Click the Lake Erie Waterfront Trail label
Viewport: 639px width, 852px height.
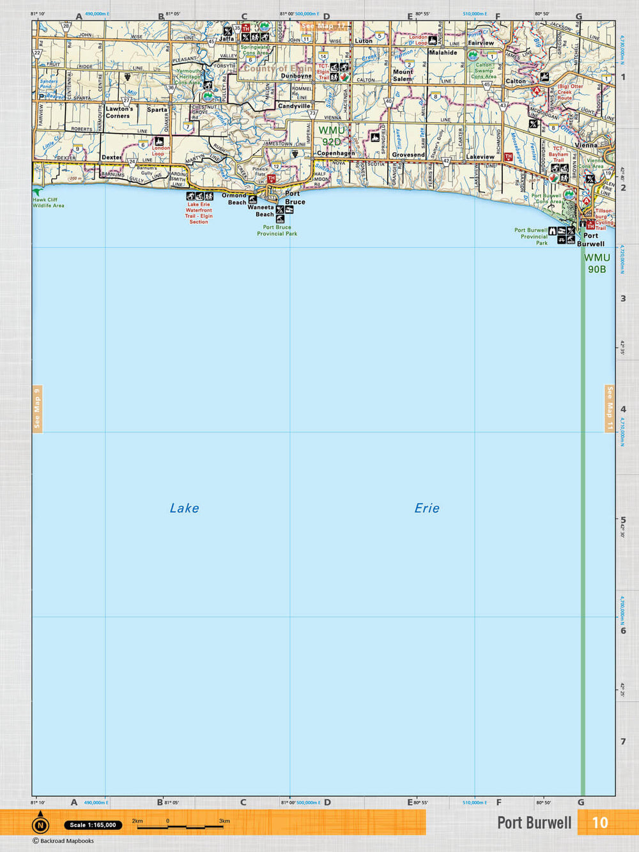[199, 213]
